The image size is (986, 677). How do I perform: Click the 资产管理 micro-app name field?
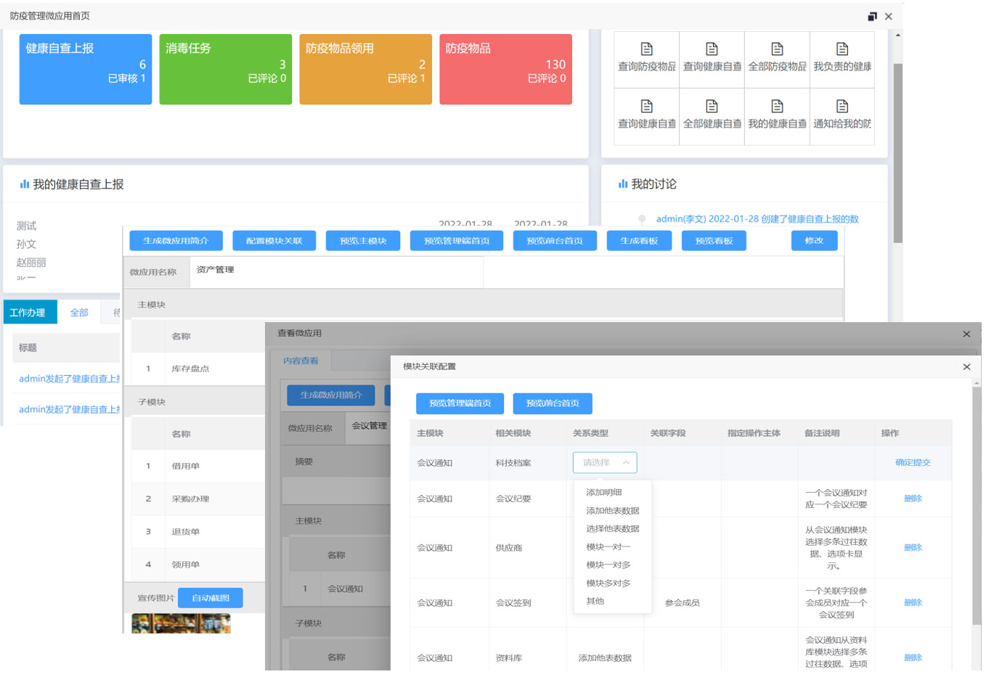click(336, 271)
